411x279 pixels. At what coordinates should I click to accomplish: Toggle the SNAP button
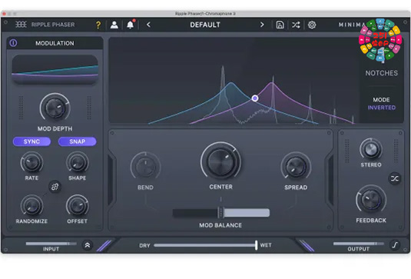(78, 141)
